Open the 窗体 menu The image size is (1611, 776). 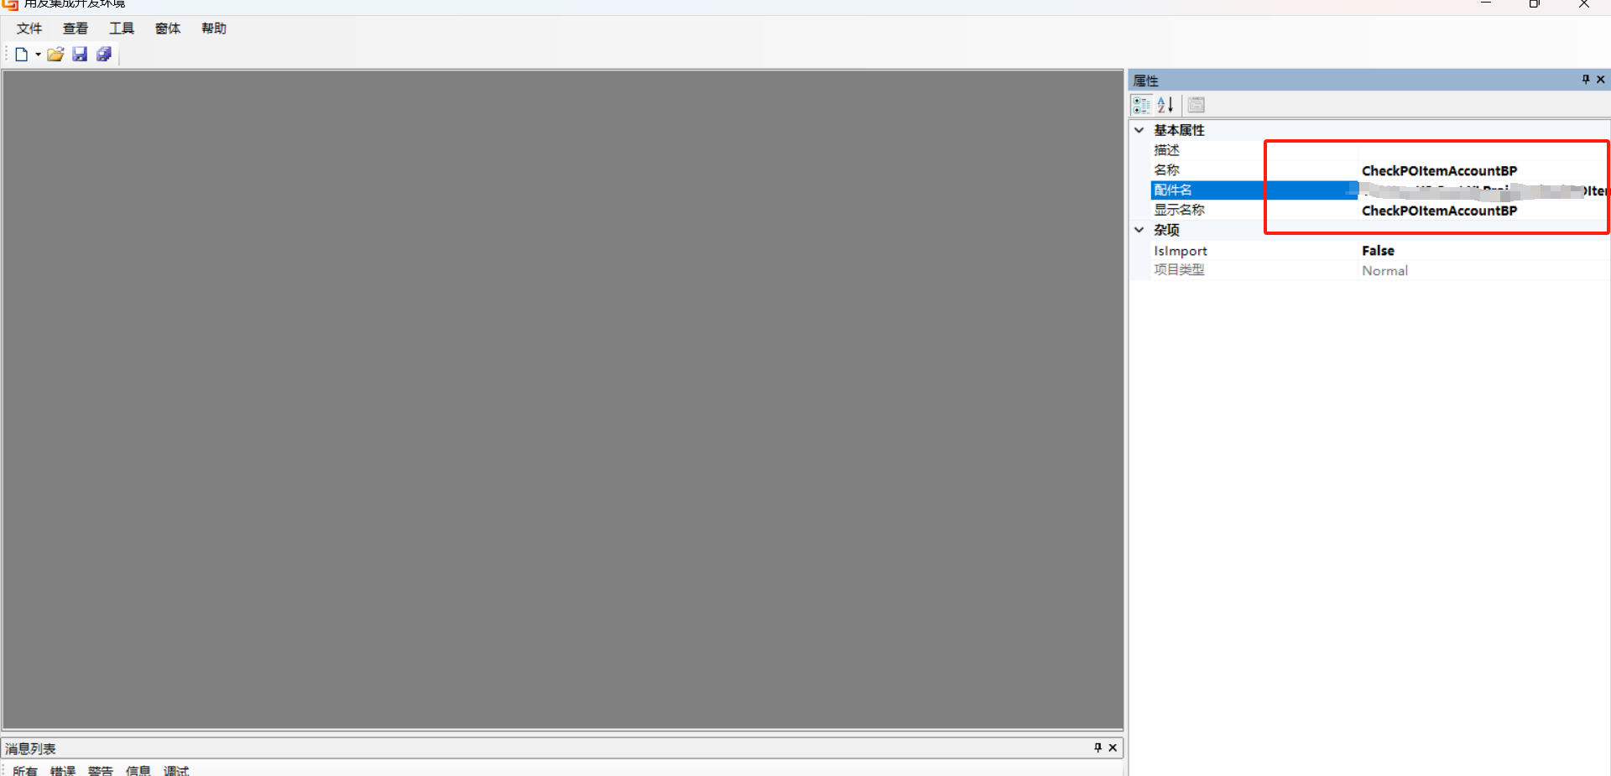pyautogui.click(x=168, y=29)
